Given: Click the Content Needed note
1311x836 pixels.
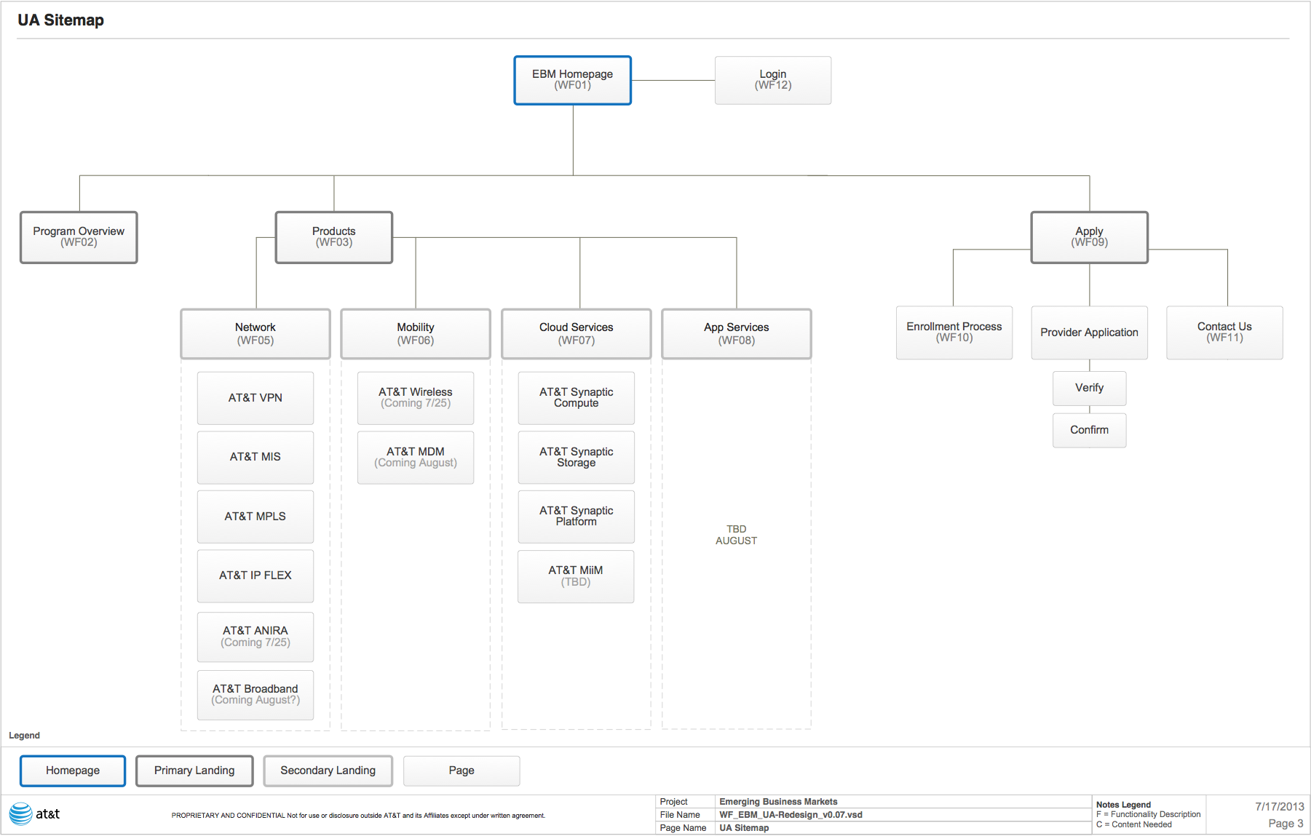Looking at the screenshot, I should tap(1134, 824).
